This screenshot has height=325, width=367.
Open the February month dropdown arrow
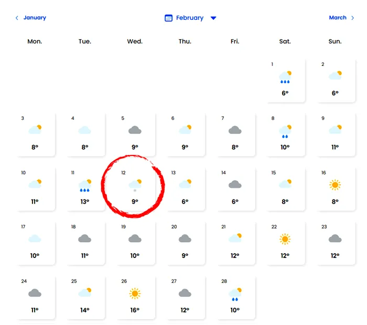[213, 18]
